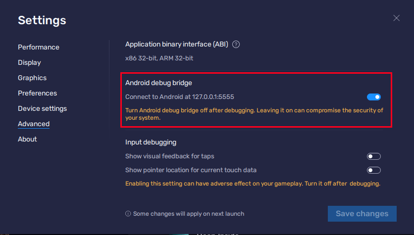The height and width of the screenshot is (235, 414).
Task: Click the x86 32-bit, ARM 32-bit value
Action: (x=159, y=58)
